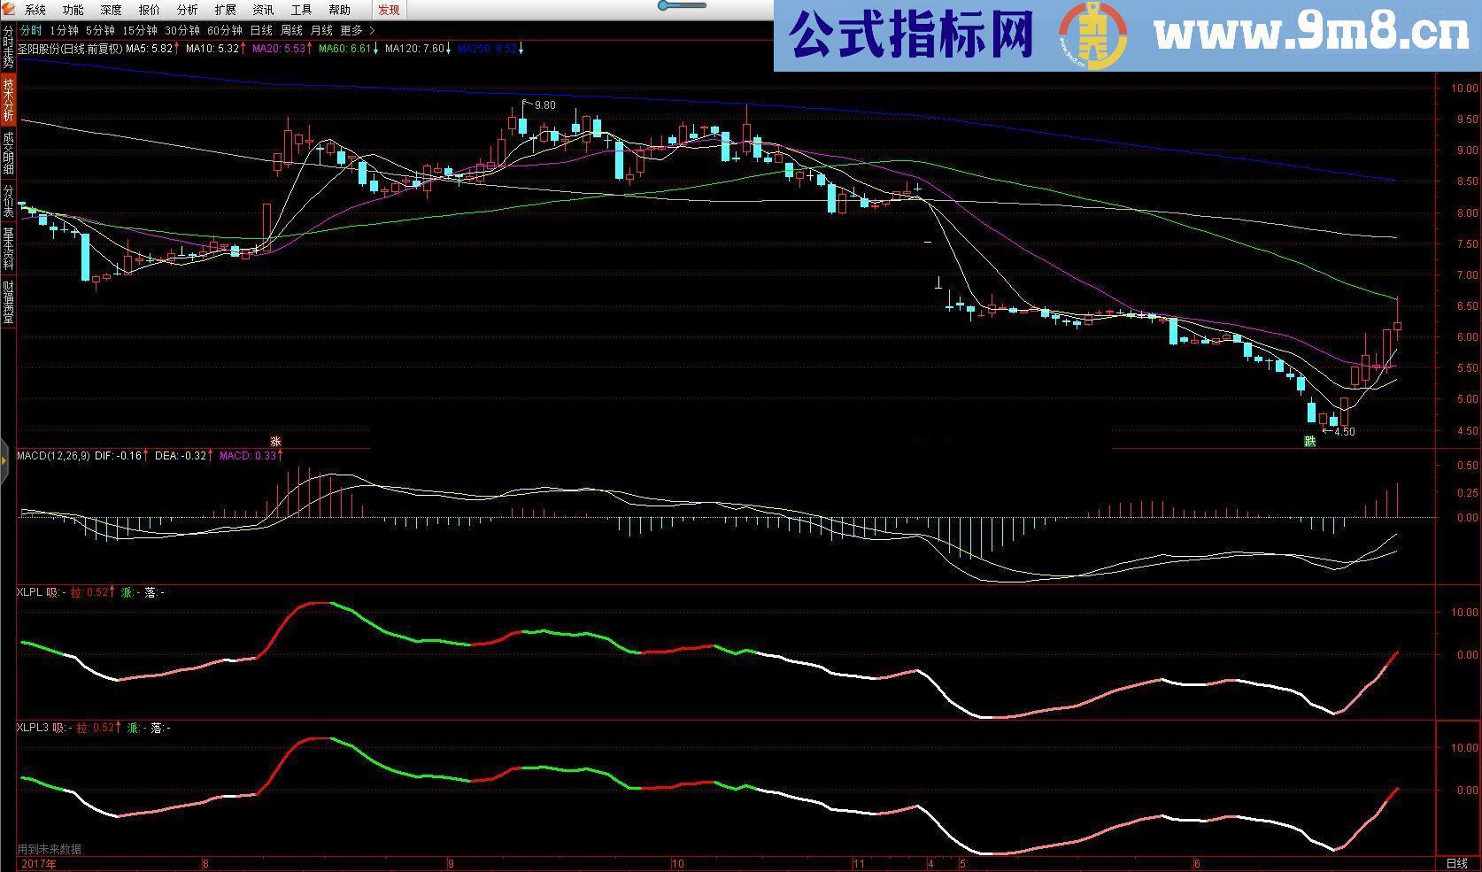Open the 工具 menu

[300, 10]
